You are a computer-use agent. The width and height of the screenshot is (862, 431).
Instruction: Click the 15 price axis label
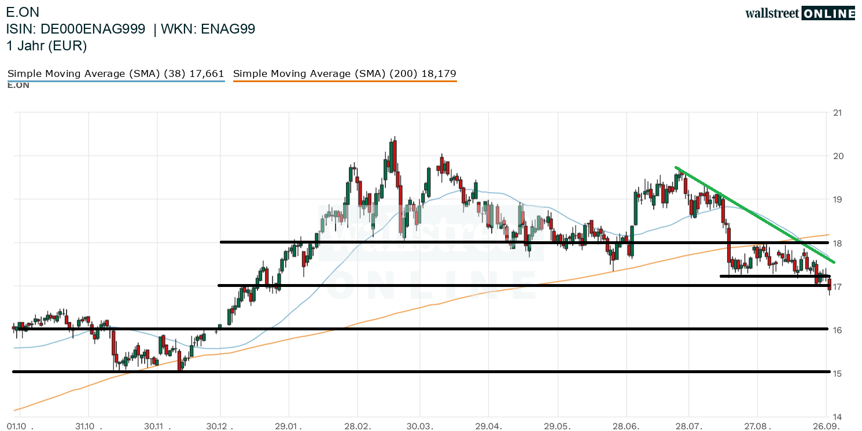838,373
